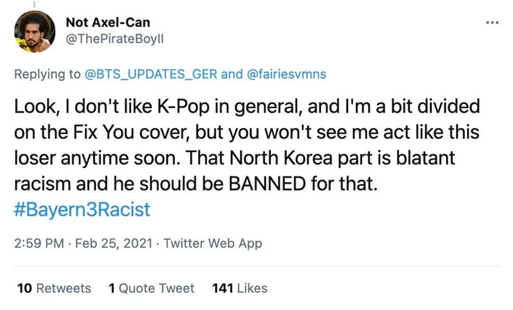Click the divider below the tweet text

[256, 265]
